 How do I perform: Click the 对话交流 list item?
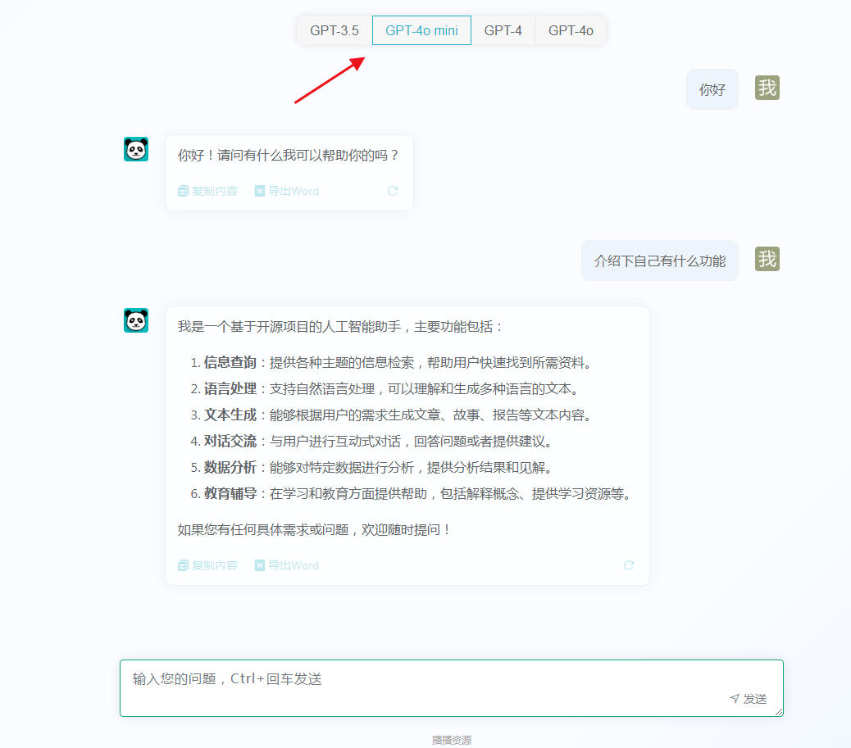pyautogui.click(x=371, y=441)
